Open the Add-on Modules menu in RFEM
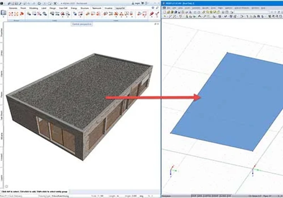 coord(242,8)
